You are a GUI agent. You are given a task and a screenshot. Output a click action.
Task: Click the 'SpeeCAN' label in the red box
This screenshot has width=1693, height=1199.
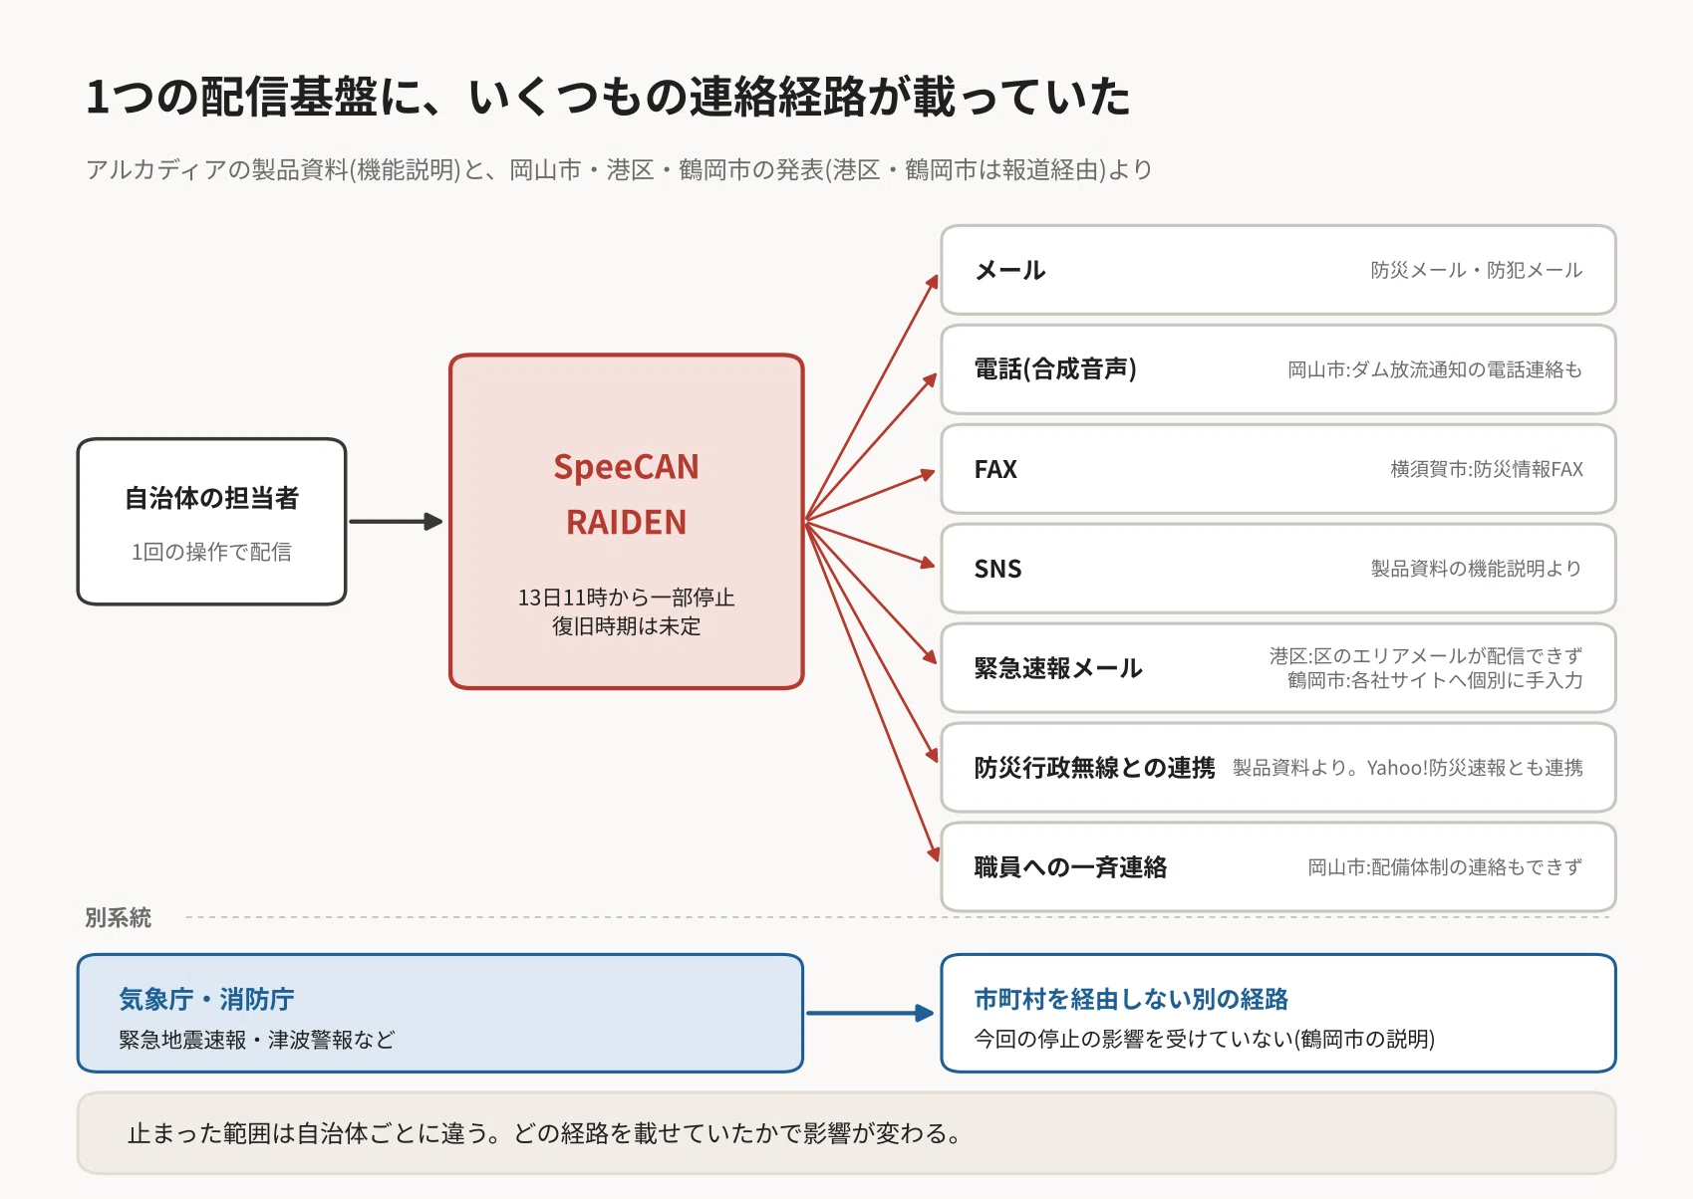click(627, 467)
